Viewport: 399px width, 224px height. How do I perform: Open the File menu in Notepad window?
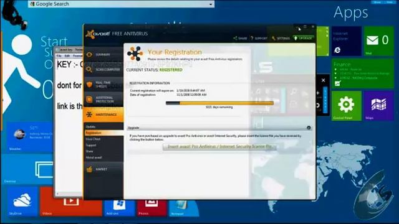coord(59,55)
